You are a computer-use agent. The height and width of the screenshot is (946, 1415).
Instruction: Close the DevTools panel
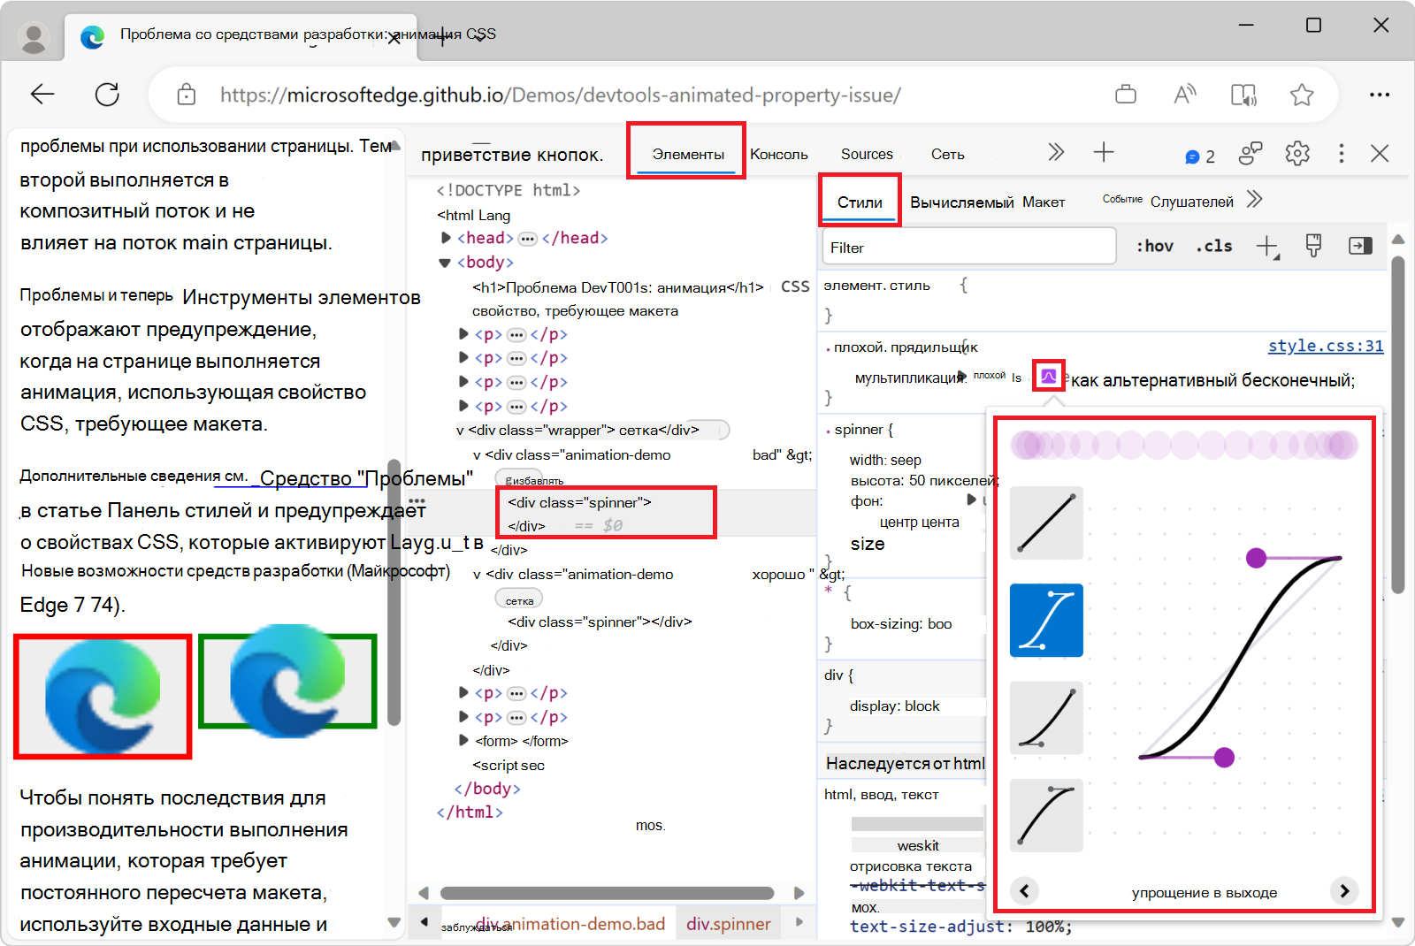pyautogui.click(x=1380, y=153)
